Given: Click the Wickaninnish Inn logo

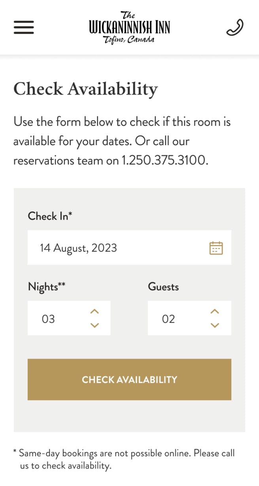Looking at the screenshot, I should (129, 27).
